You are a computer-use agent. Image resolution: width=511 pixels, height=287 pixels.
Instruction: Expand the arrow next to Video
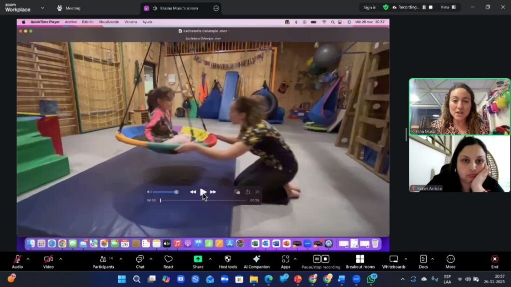click(60, 259)
